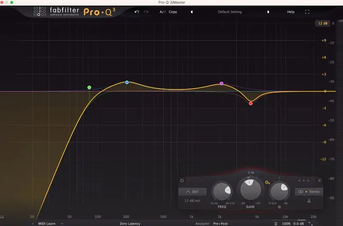Click the piano keyboard display icon

[x=3, y=217]
